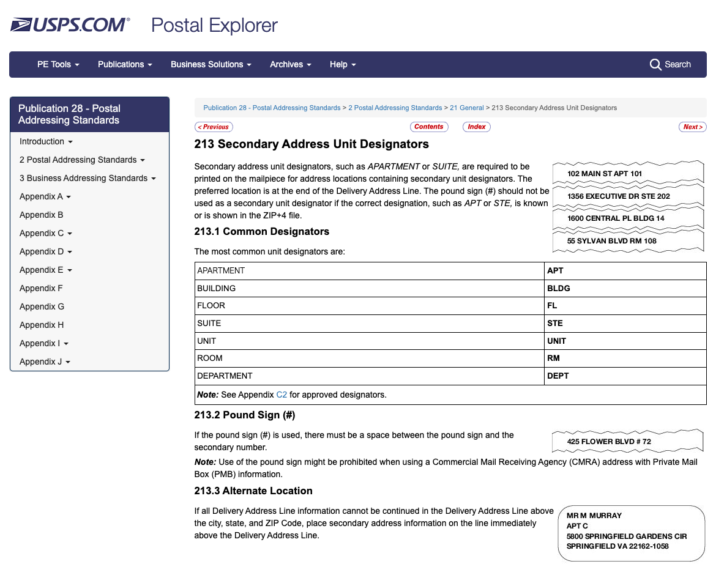Open Appendix F in the sidebar

pos(40,288)
